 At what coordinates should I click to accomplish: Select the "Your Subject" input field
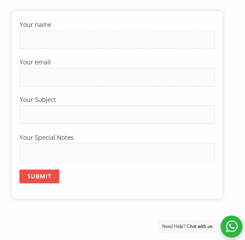[117, 115]
